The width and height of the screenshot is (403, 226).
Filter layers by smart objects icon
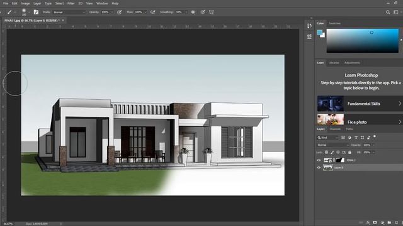(368, 137)
